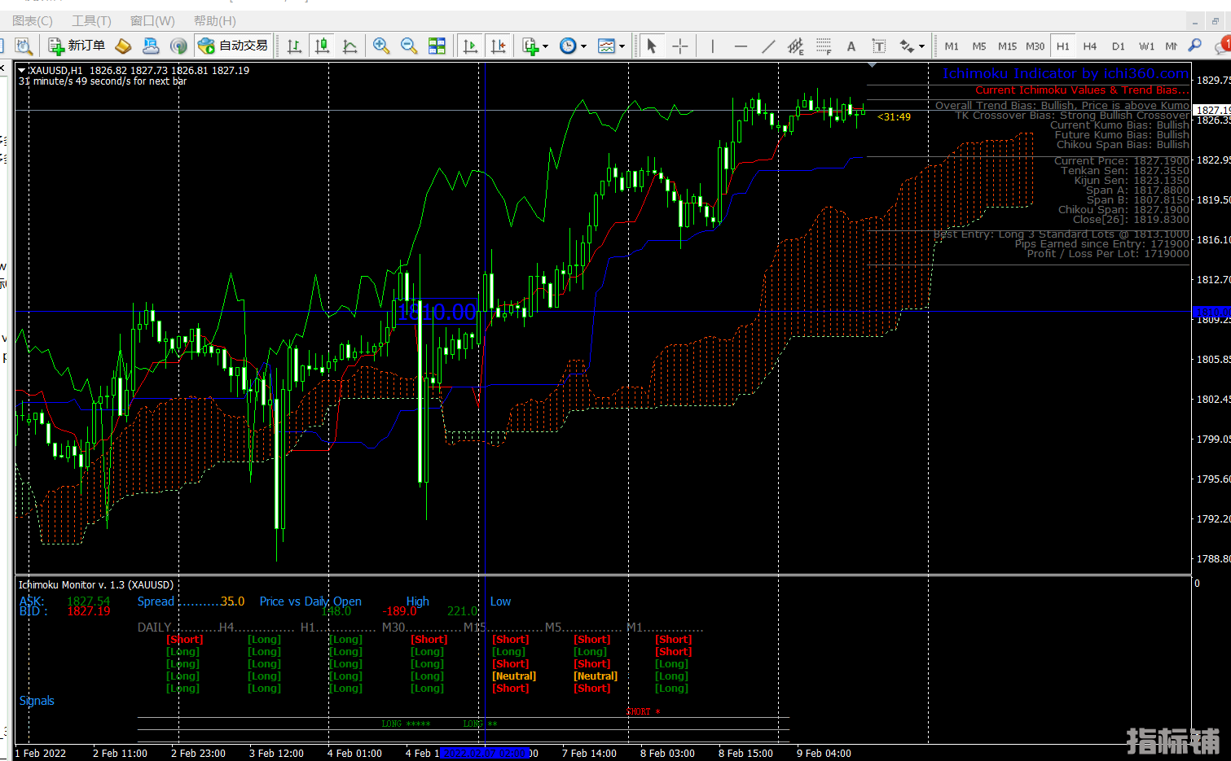Click the [Neutral] signal under M5

(596, 676)
